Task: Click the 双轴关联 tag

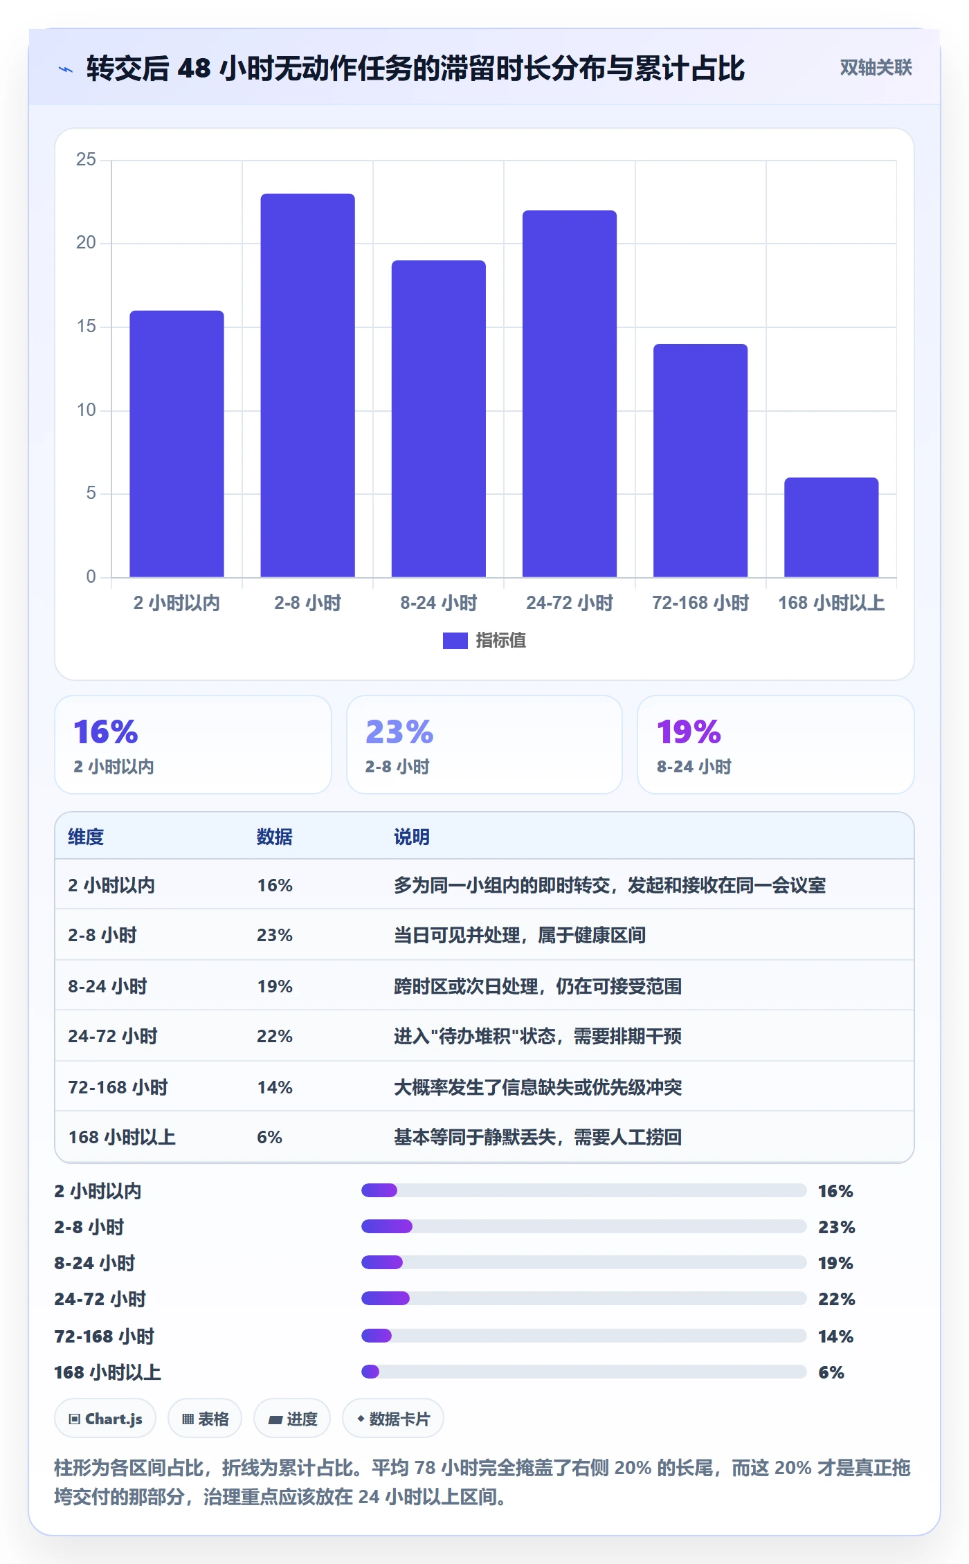Action: tap(876, 67)
